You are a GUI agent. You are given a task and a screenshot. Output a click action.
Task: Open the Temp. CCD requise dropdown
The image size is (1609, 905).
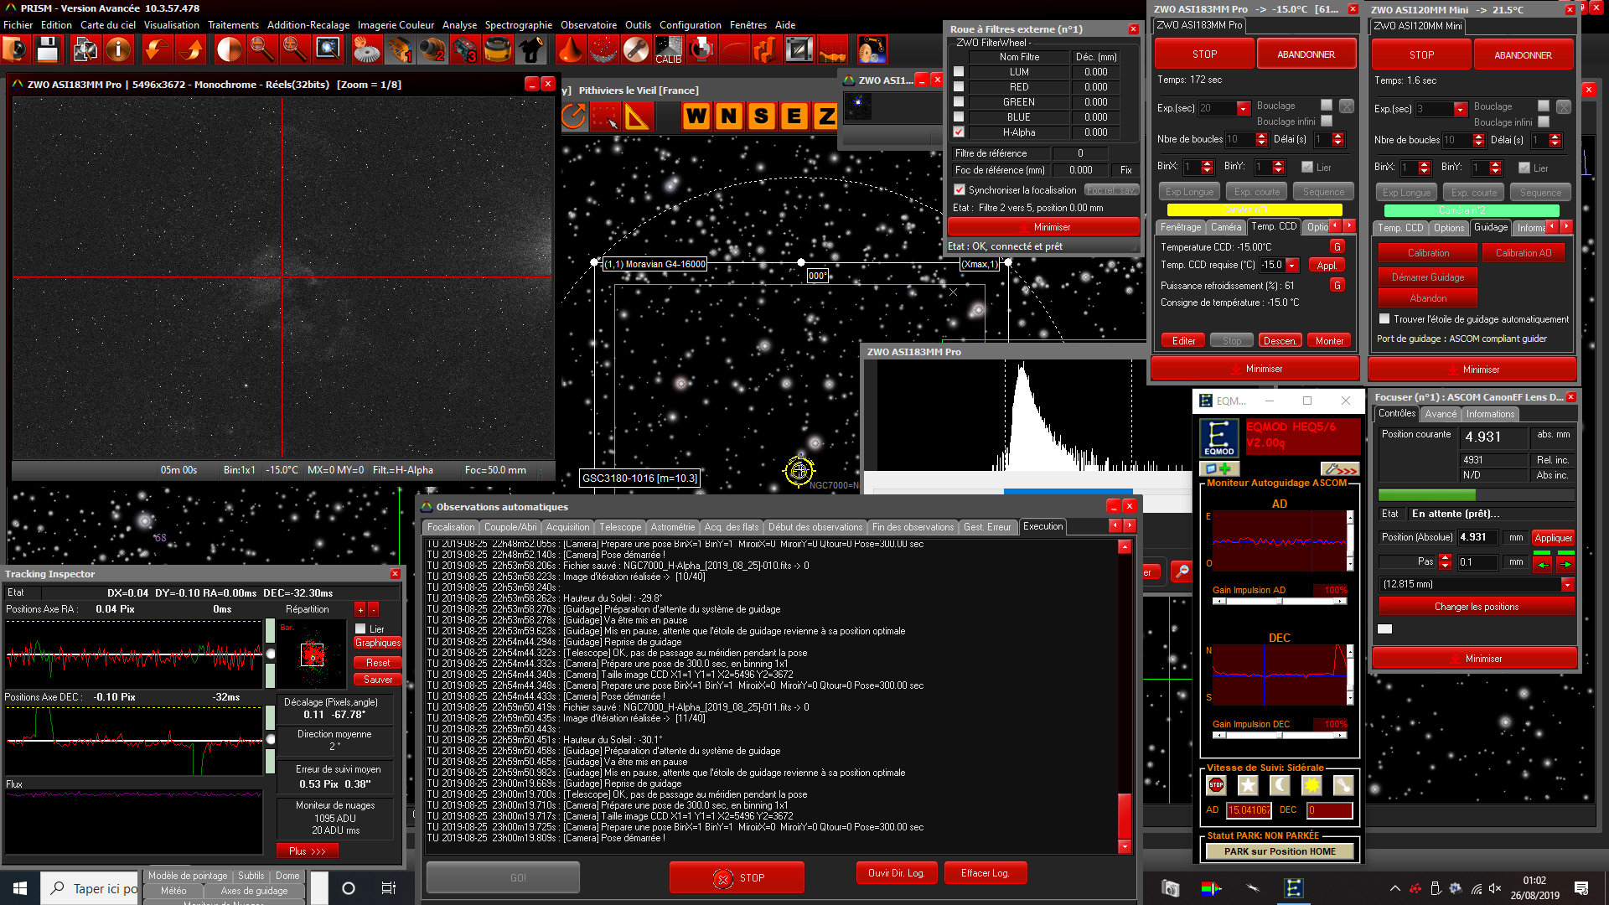1292,266
